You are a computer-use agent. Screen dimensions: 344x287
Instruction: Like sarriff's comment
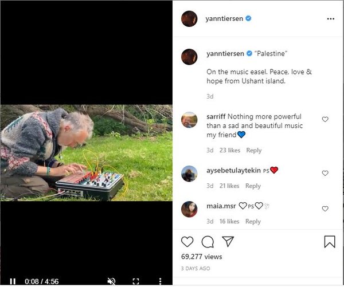[325, 120]
